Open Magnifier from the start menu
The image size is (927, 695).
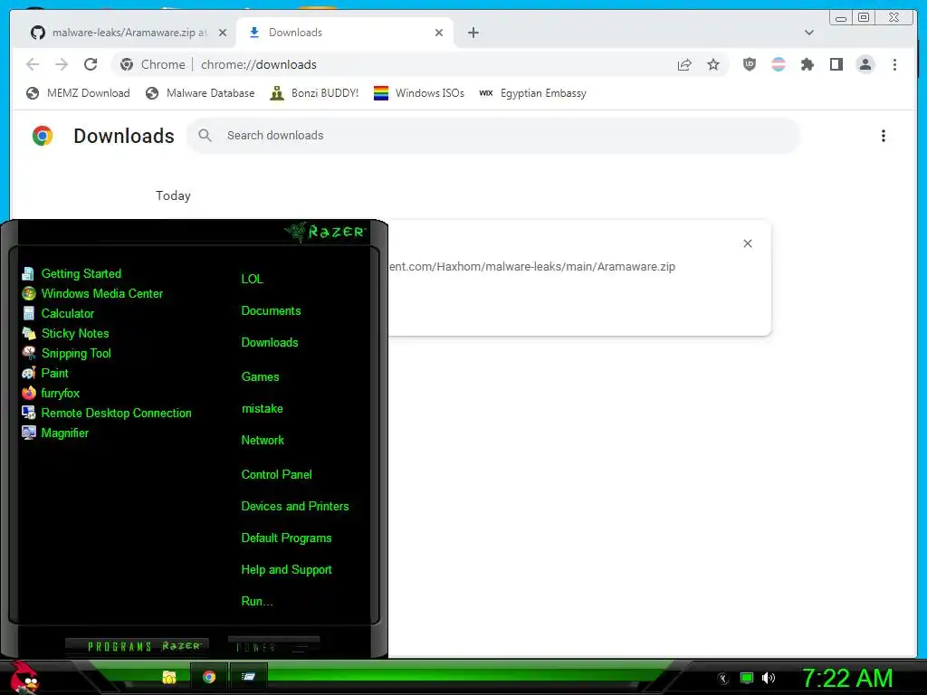pos(55,433)
